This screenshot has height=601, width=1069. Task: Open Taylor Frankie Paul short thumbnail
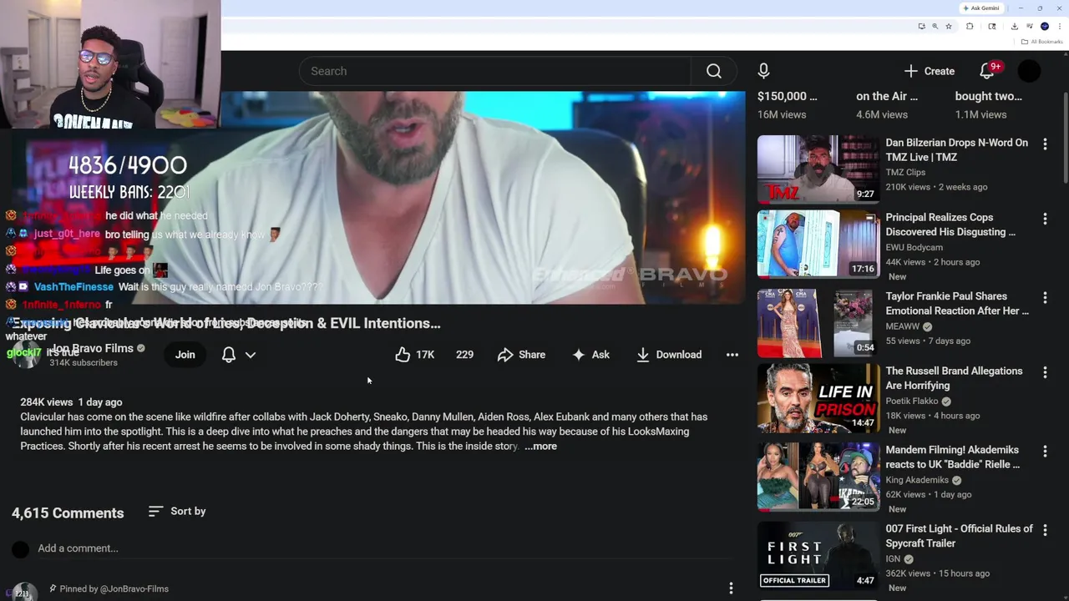(x=818, y=322)
